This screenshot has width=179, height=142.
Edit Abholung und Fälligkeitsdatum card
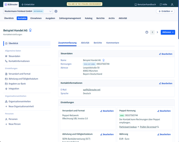pos(107,134)
